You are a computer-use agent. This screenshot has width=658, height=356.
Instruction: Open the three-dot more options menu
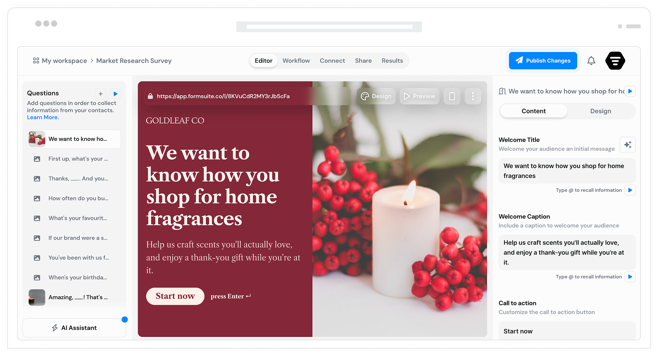[x=473, y=96]
